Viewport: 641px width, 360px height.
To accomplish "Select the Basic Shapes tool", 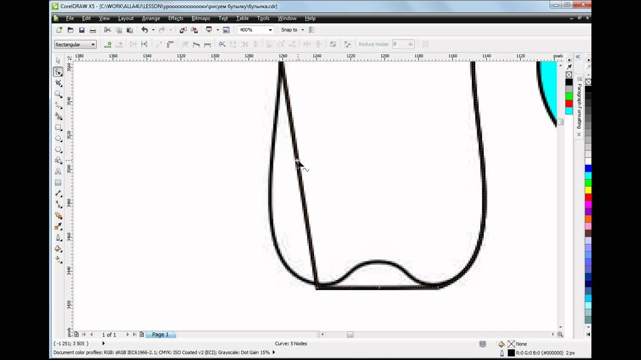I will (x=58, y=160).
